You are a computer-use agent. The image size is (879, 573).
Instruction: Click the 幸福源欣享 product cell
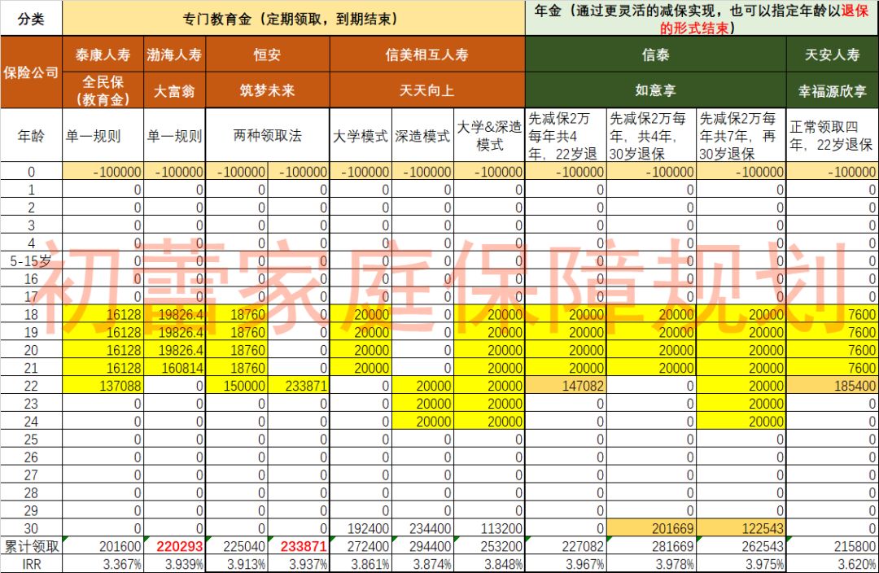(833, 90)
